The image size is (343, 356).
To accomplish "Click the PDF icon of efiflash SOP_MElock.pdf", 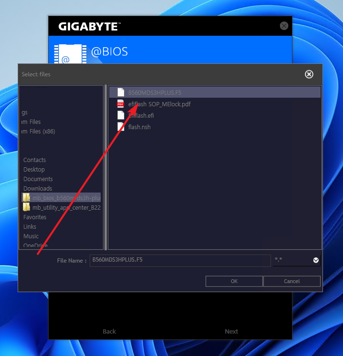I will point(121,104).
